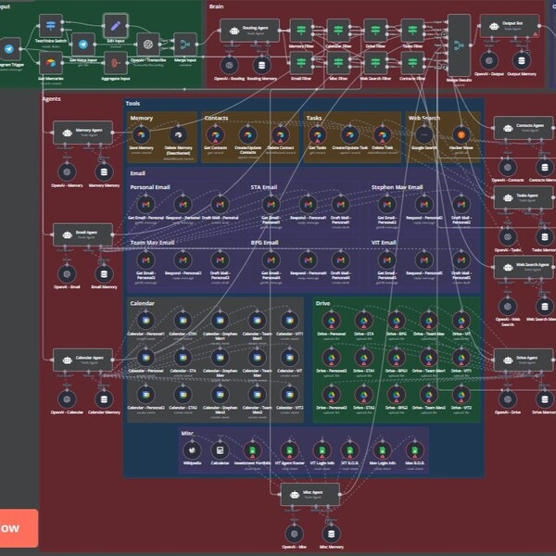Open the Edit Input node
The height and width of the screenshot is (556, 556).
(x=116, y=26)
